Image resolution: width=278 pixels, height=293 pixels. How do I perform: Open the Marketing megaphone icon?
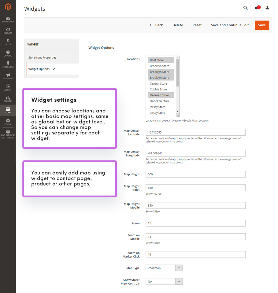point(8,76)
